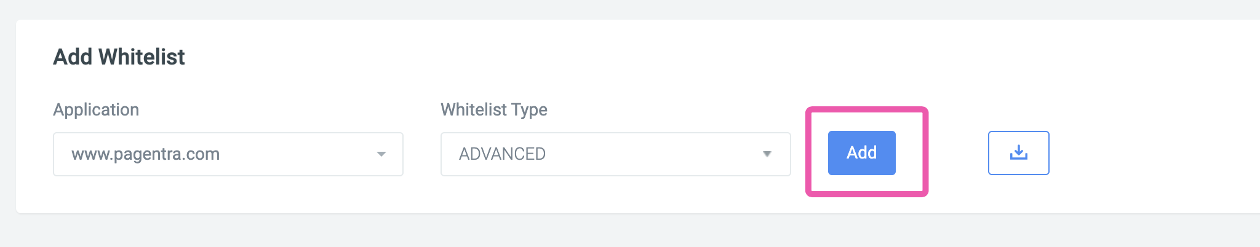Submit the whitelist with Add
The width and height of the screenshot is (1260, 247).
click(861, 153)
